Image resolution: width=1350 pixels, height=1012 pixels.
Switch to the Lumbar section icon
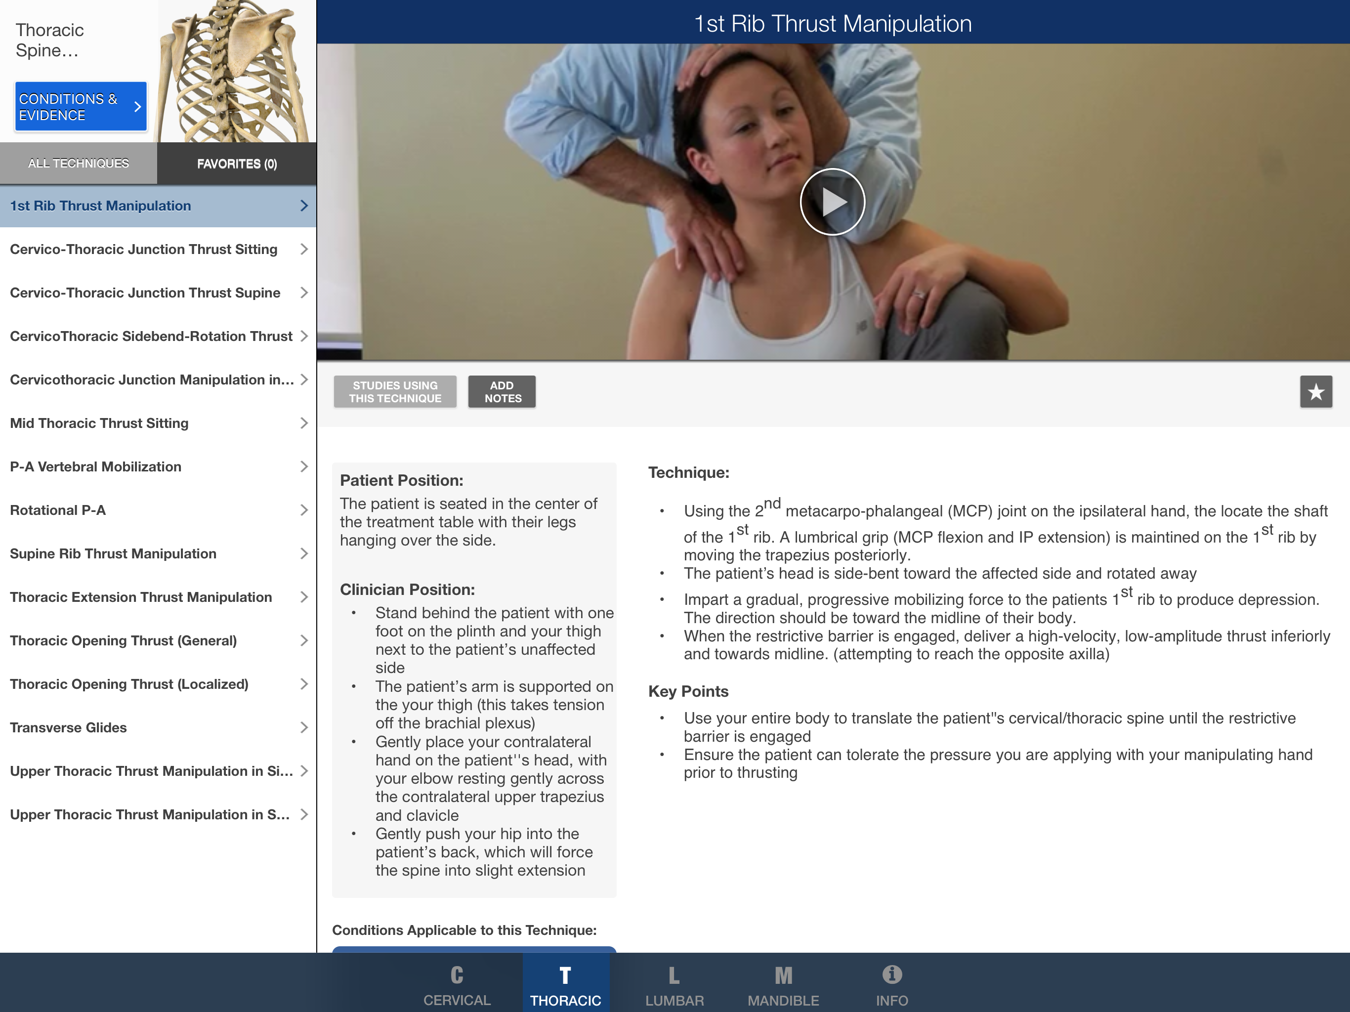674,975
